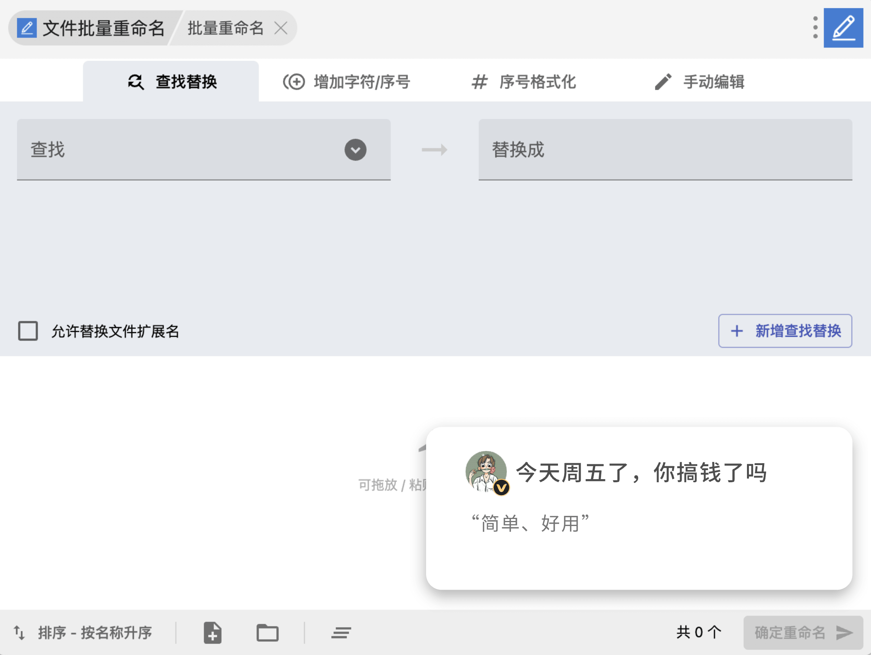Click the 文件批量重命名 app logo icon

tap(27, 28)
